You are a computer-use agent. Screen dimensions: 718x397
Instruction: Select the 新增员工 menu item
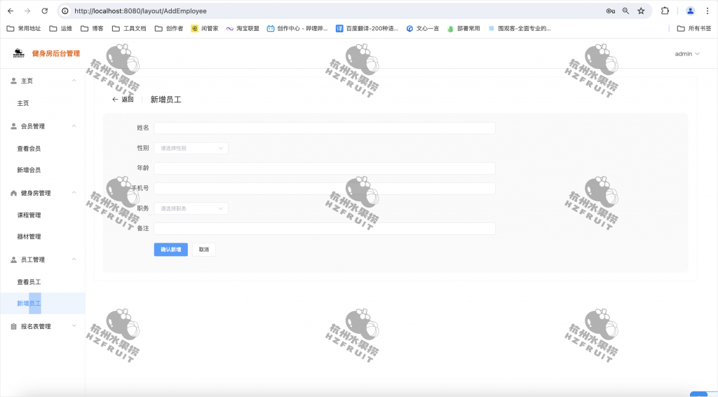coord(43,304)
